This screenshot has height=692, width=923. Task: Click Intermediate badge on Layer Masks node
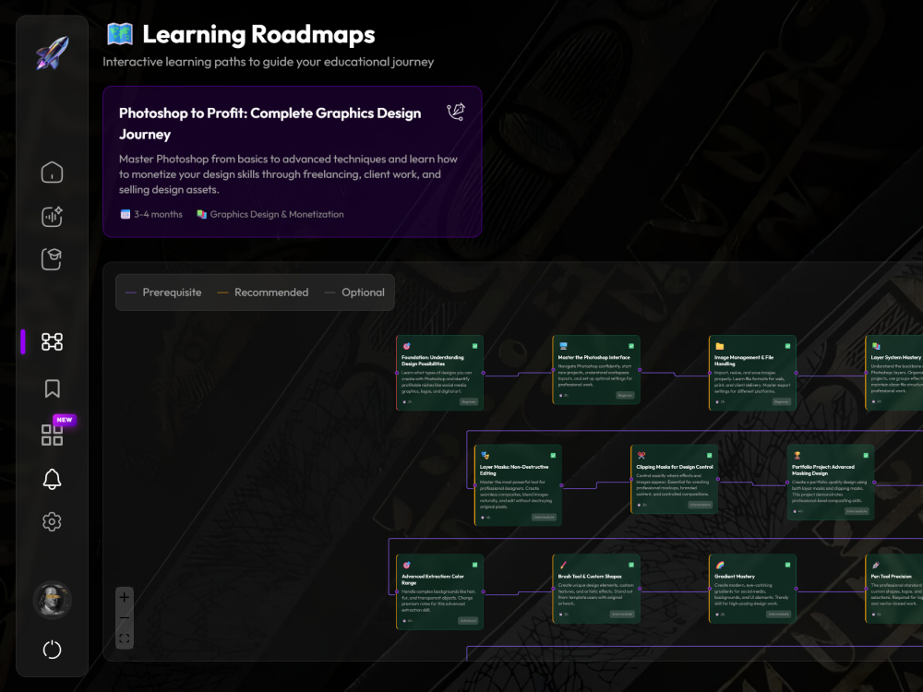point(544,518)
